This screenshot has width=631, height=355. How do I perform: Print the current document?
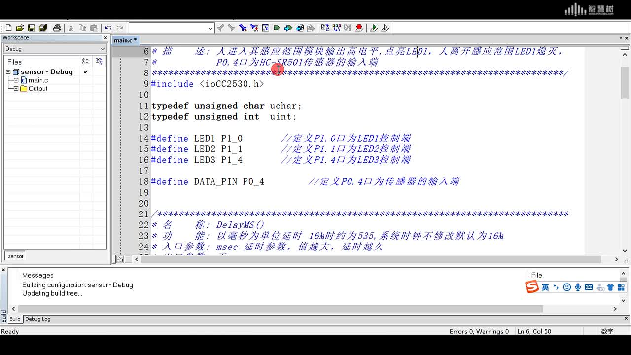pos(57,28)
